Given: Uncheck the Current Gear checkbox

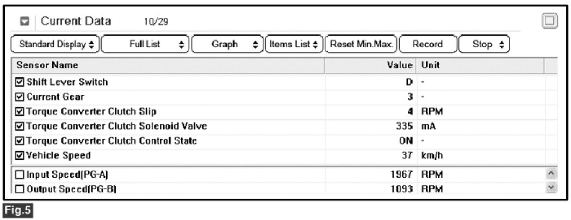Looking at the screenshot, I should pyautogui.click(x=20, y=97).
